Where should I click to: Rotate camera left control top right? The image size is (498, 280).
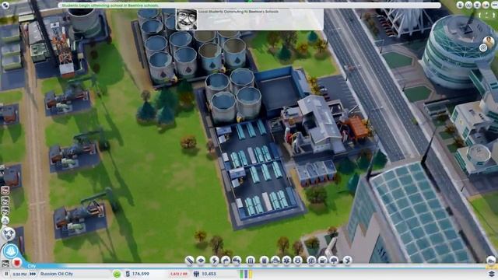tap(479, 15)
